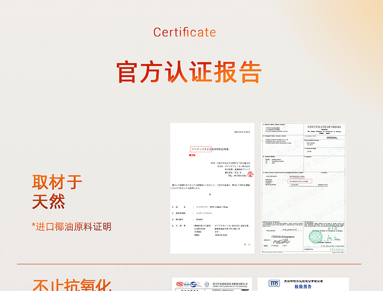
Task: Click the CERTIFICATE OF ORIGIN title text
Action: point(324,127)
